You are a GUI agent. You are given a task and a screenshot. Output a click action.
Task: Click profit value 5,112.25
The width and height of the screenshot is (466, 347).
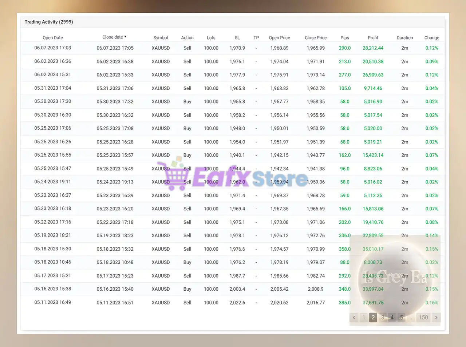[x=373, y=195]
